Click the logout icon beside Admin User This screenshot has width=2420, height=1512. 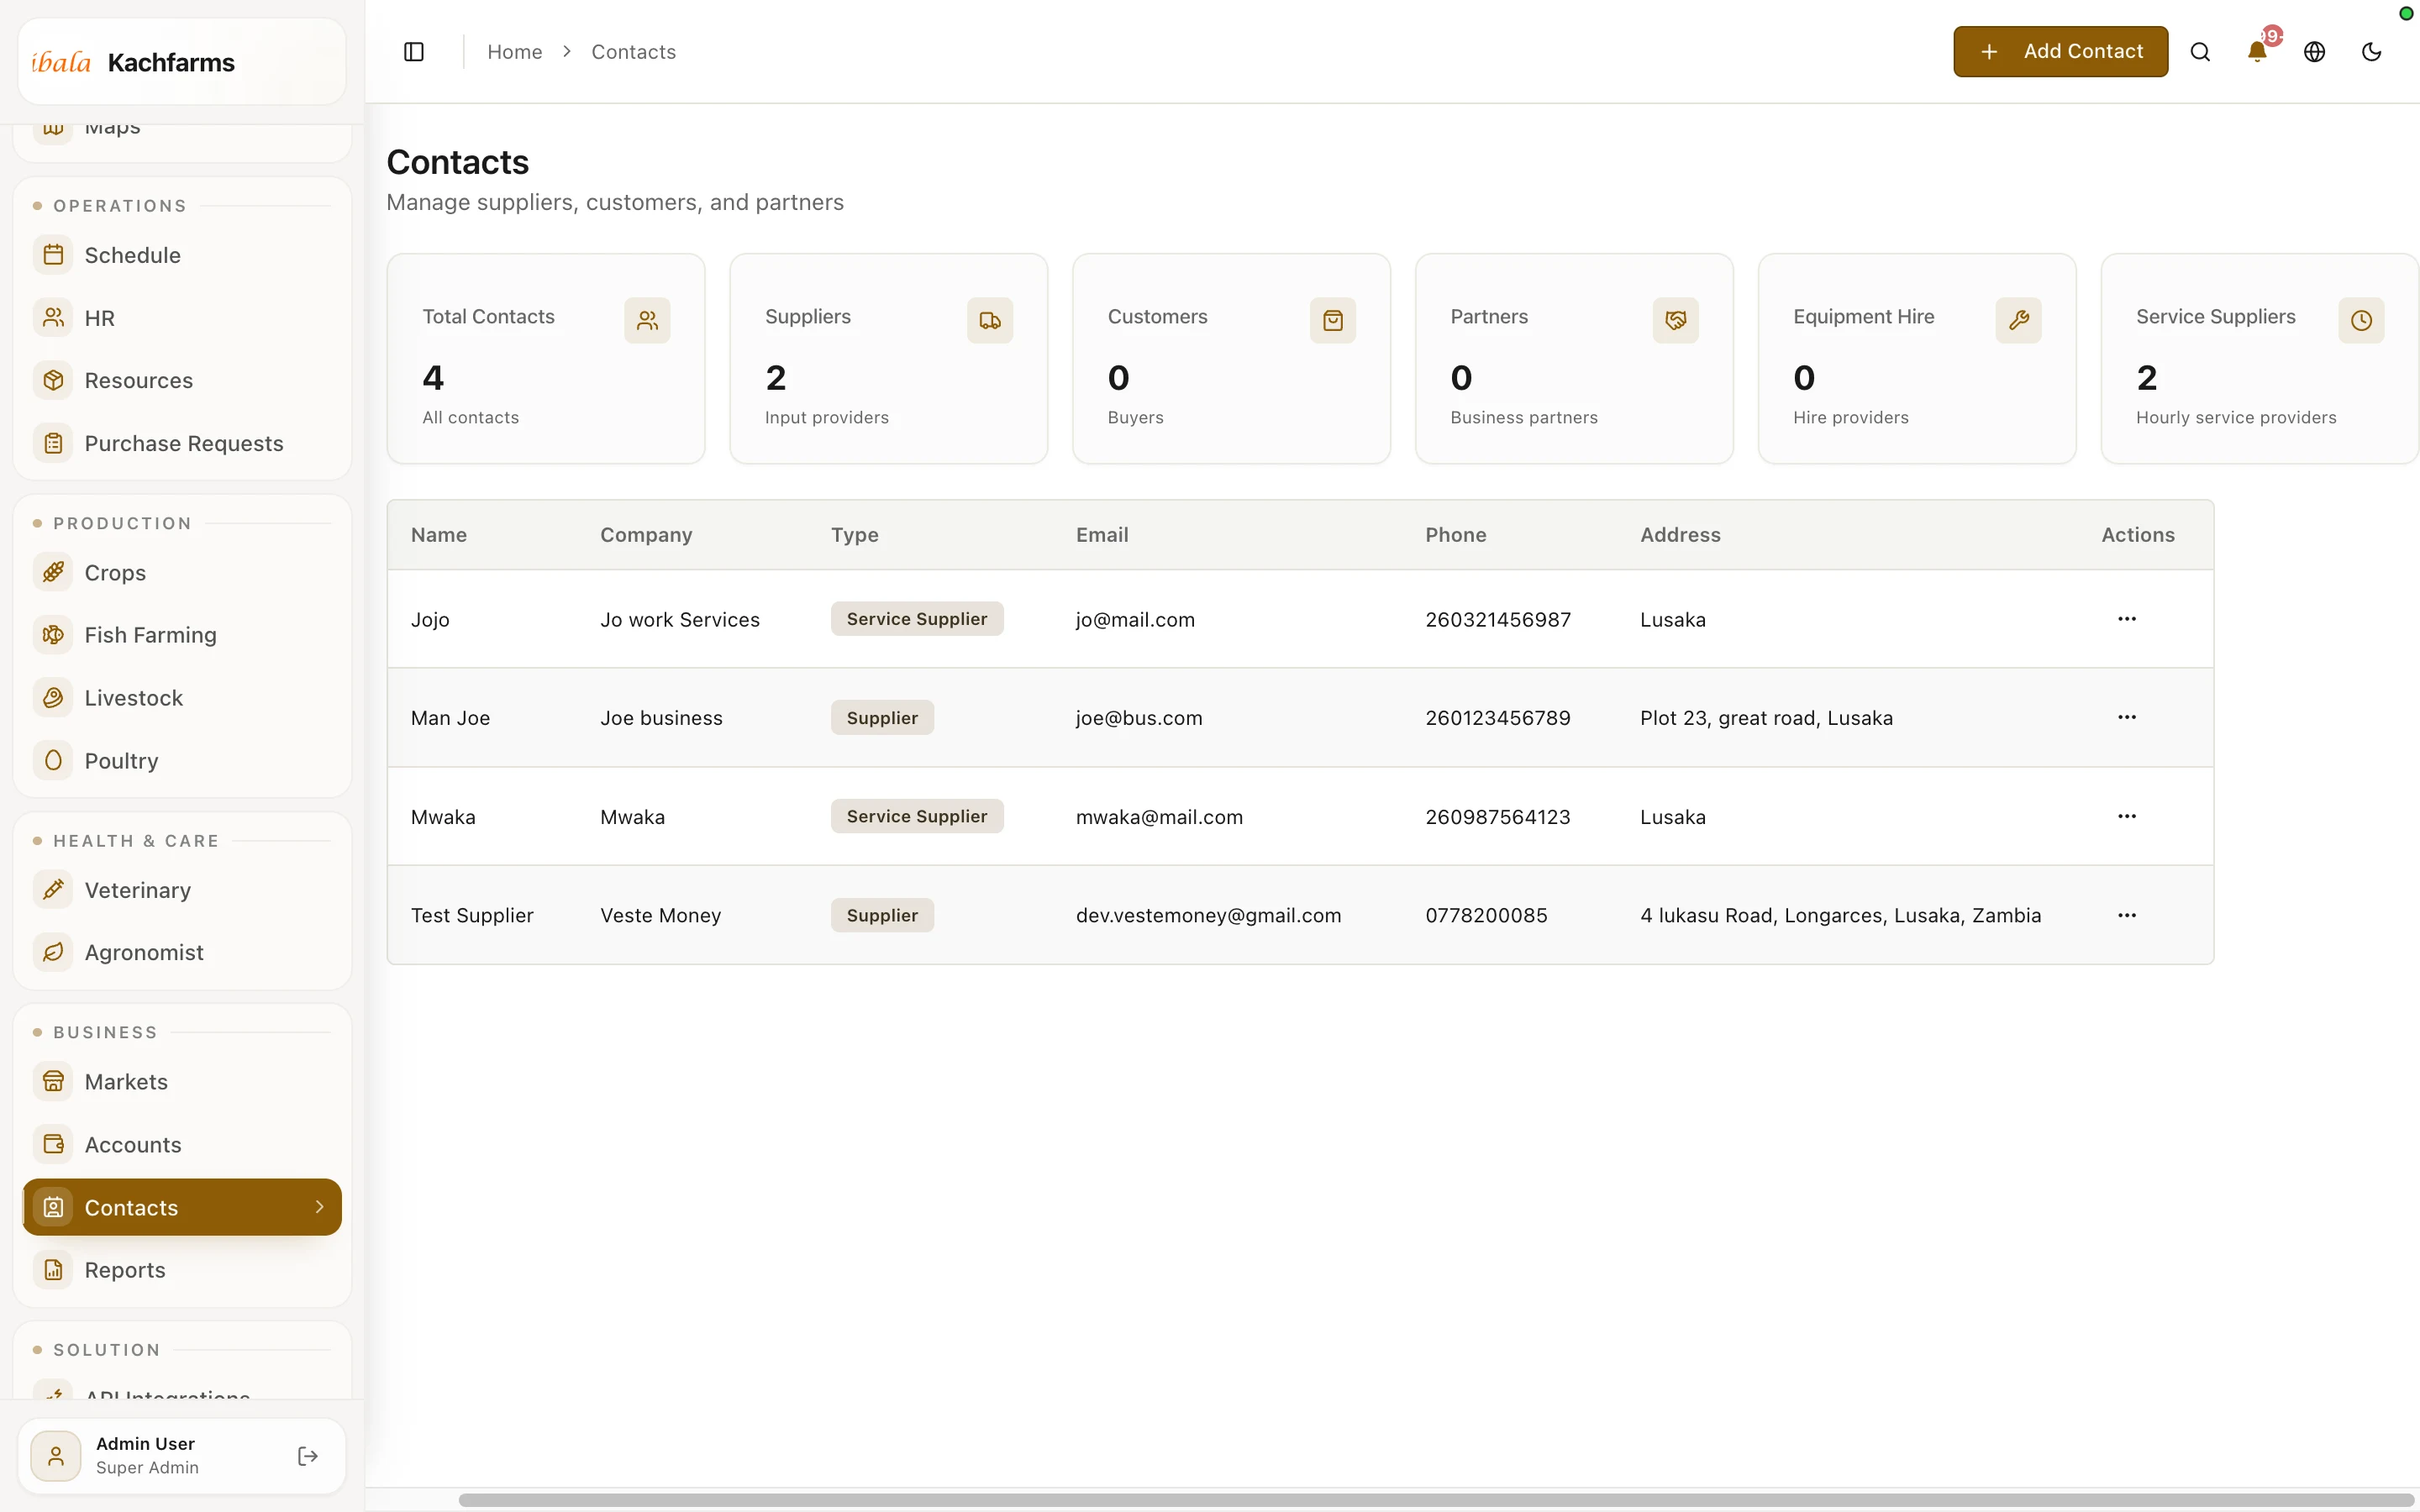(308, 1456)
